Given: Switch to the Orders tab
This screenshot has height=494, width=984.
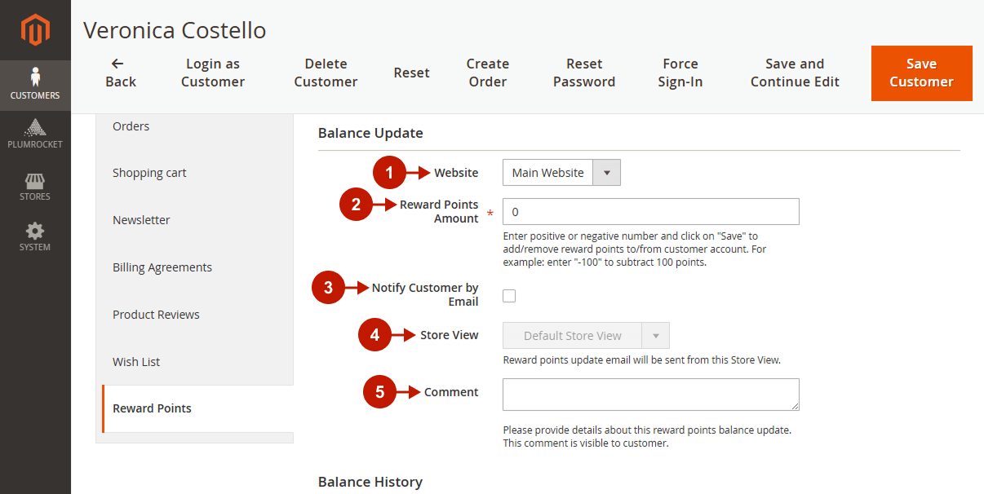Looking at the screenshot, I should [x=131, y=126].
